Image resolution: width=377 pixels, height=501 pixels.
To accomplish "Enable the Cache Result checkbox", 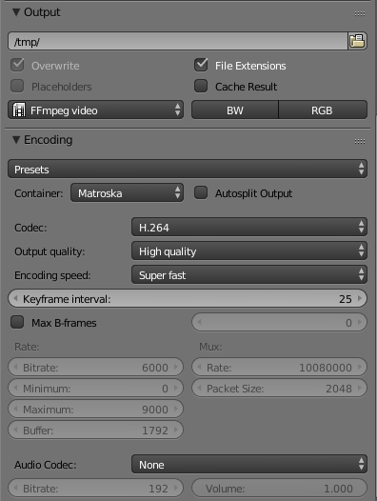I will point(201,86).
